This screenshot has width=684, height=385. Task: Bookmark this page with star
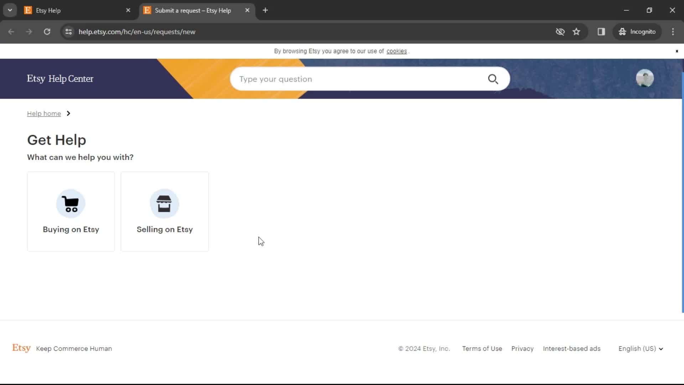tap(576, 32)
